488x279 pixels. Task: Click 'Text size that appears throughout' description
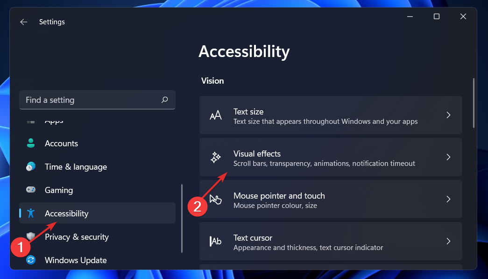(x=325, y=122)
